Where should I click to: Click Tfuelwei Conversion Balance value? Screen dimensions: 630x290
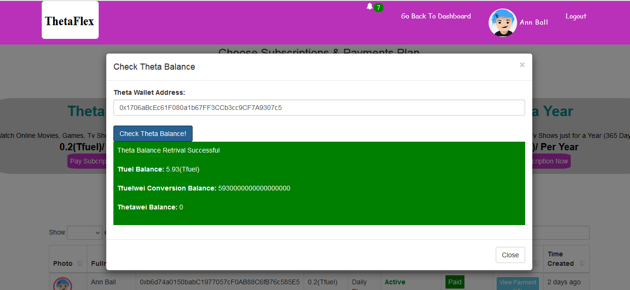(254, 188)
